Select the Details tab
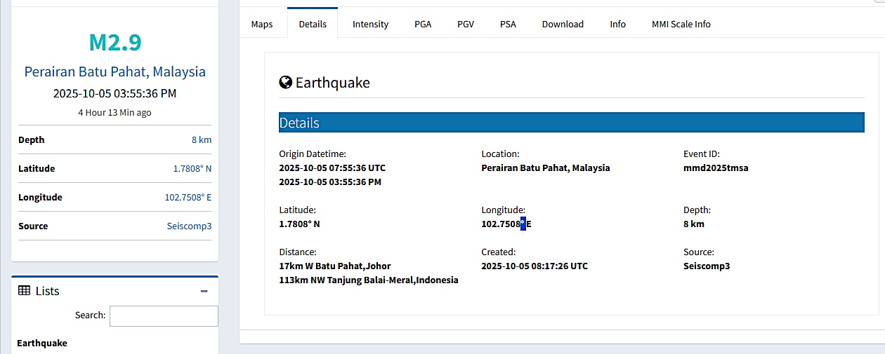The height and width of the screenshot is (354, 885). click(313, 24)
